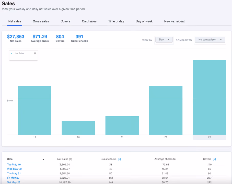Image resolution: width=232 pixels, height=184 pixels.
Task: Open the Day of week tab
Action: (x=144, y=21)
